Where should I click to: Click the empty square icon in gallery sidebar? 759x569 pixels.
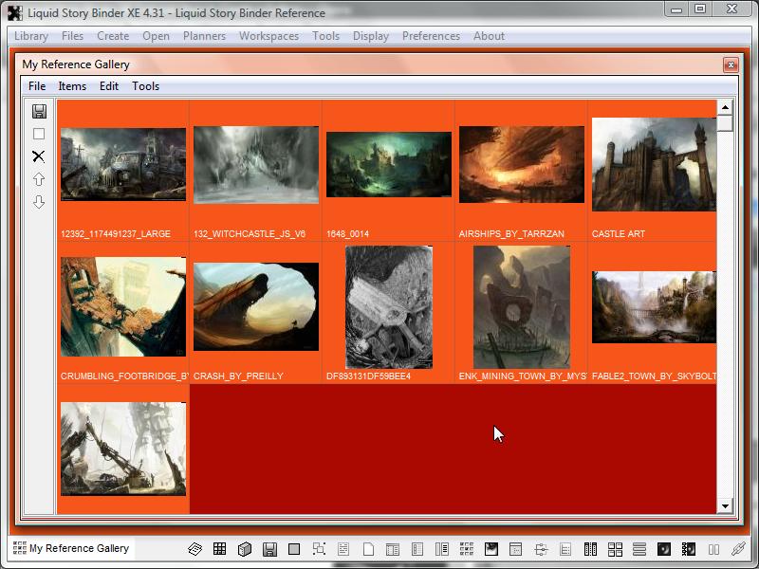tap(39, 134)
